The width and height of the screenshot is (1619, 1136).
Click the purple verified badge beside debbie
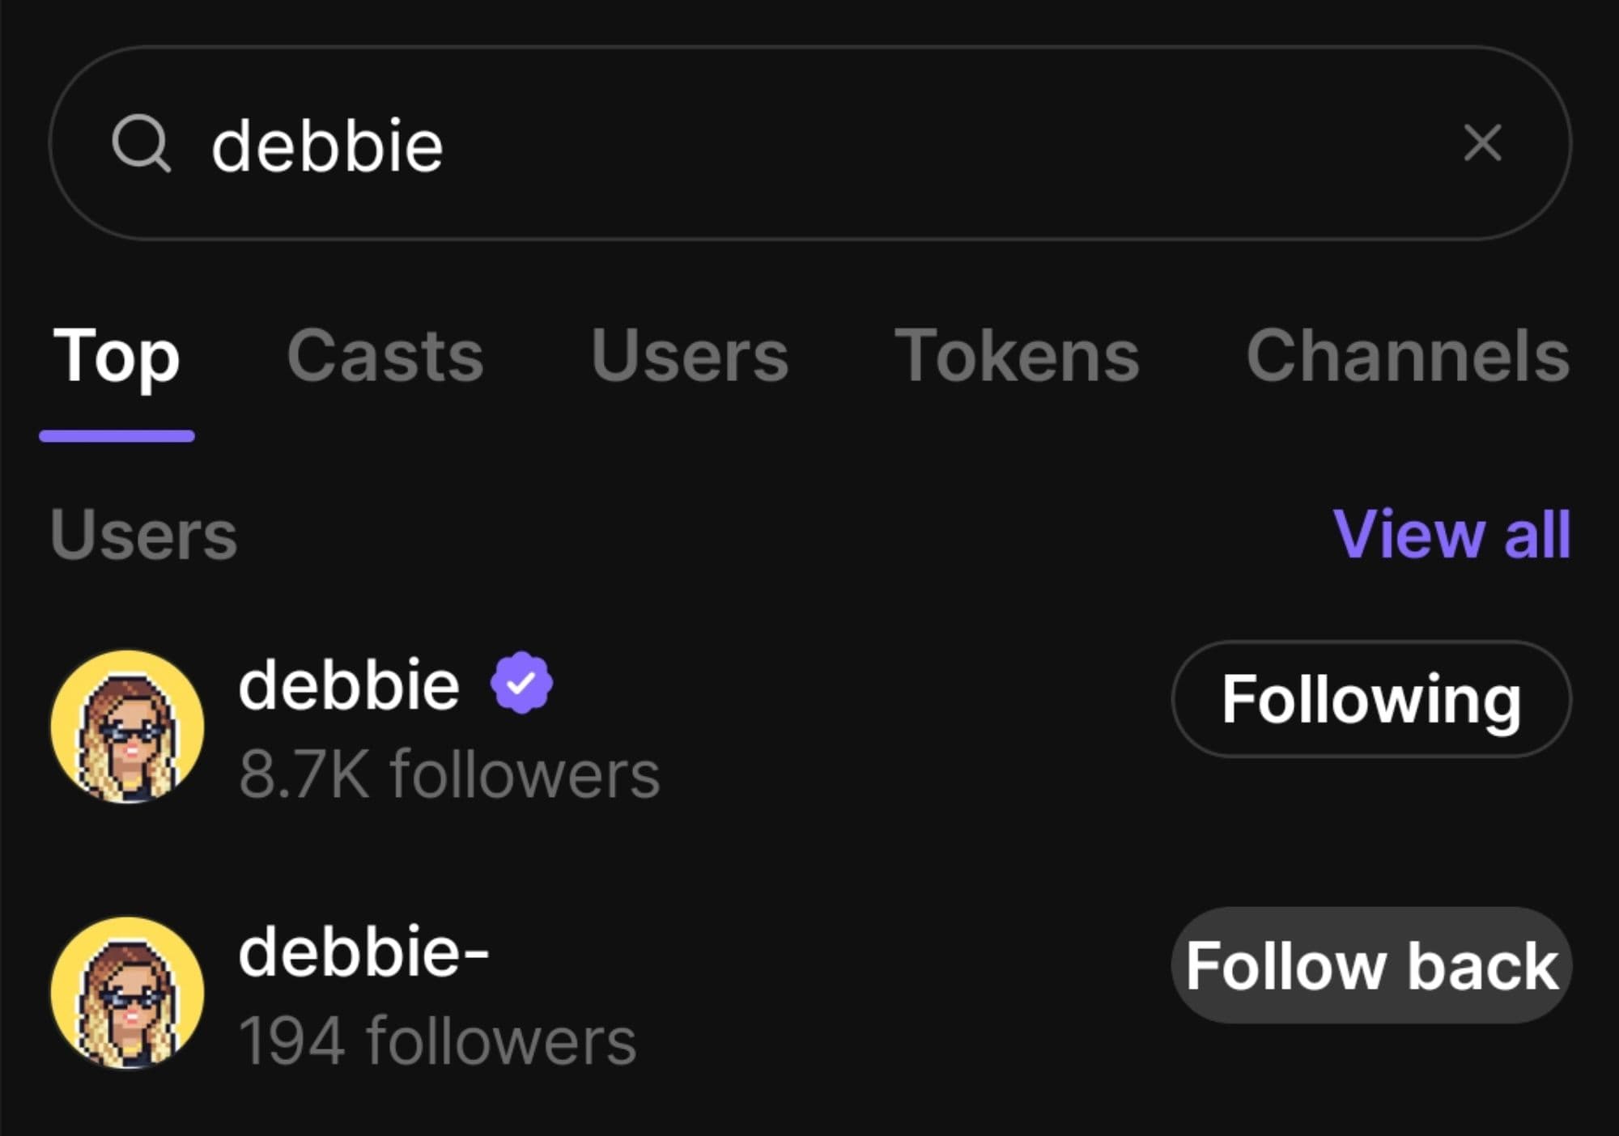(521, 683)
